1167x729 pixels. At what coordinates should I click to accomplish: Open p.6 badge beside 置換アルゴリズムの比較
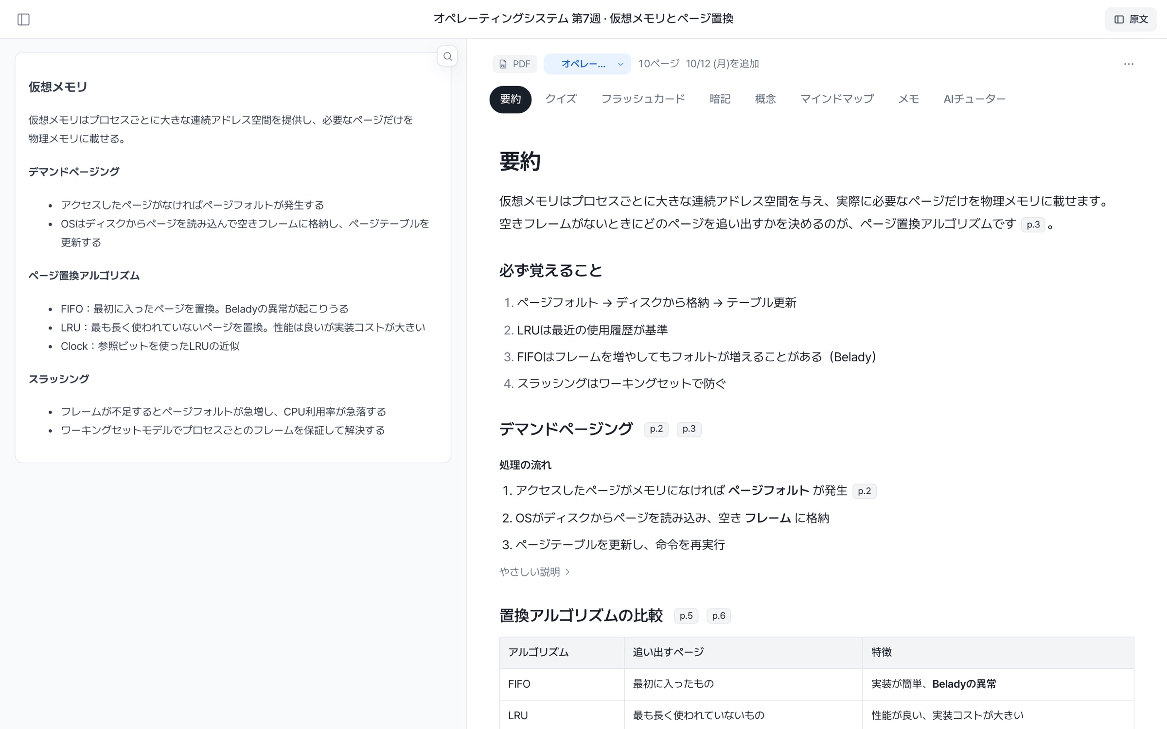point(718,616)
